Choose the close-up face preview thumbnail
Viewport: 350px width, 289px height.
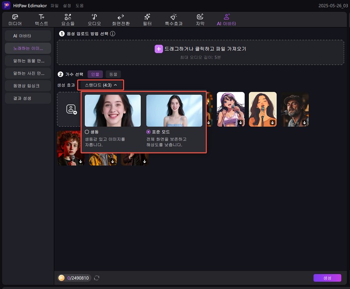[x=113, y=111]
